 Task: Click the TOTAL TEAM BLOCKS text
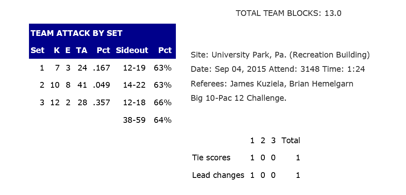tap(288, 13)
